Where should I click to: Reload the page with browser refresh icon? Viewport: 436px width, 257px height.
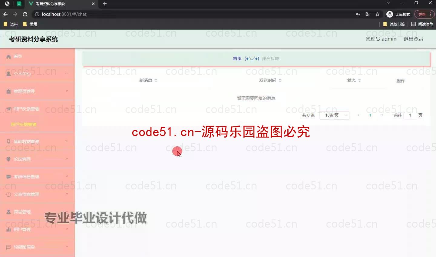click(25, 14)
